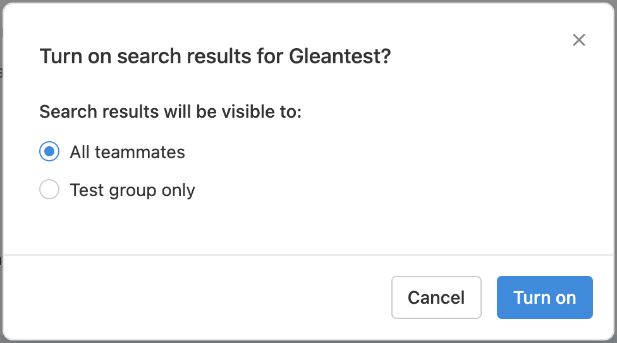Click the filled blue radio circle
The height and width of the screenshot is (343, 617).
[x=49, y=152]
